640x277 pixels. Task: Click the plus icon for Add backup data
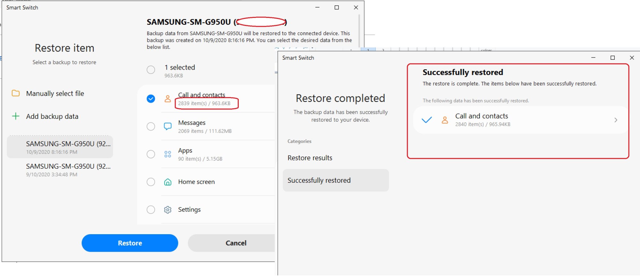pos(16,116)
